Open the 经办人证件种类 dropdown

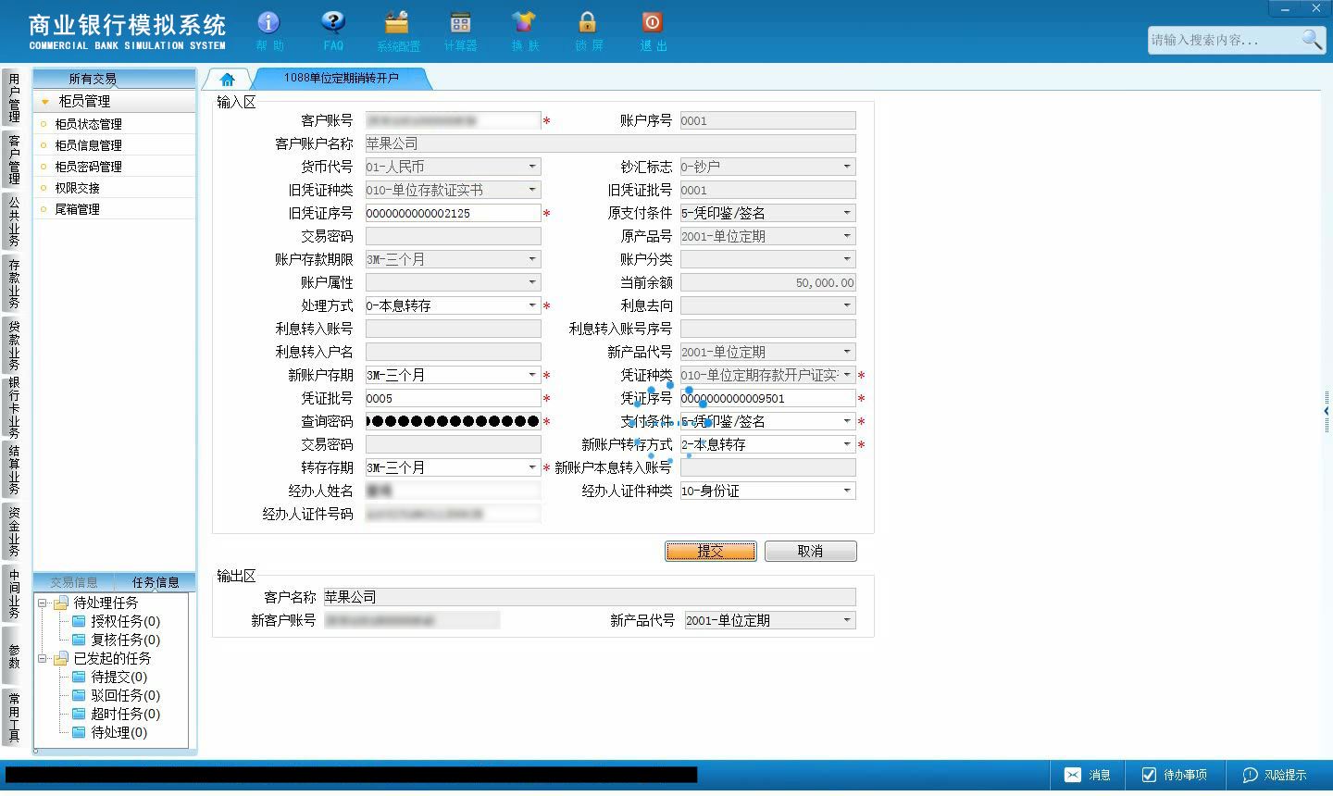tap(847, 491)
